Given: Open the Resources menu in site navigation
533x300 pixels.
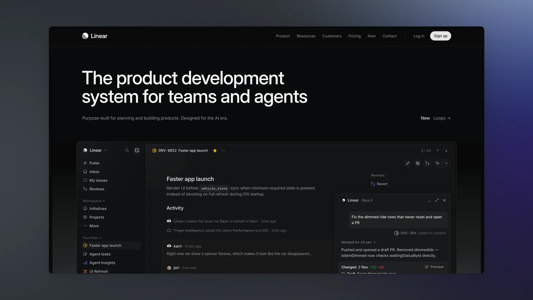Looking at the screenshot, I should pos(306,36).
